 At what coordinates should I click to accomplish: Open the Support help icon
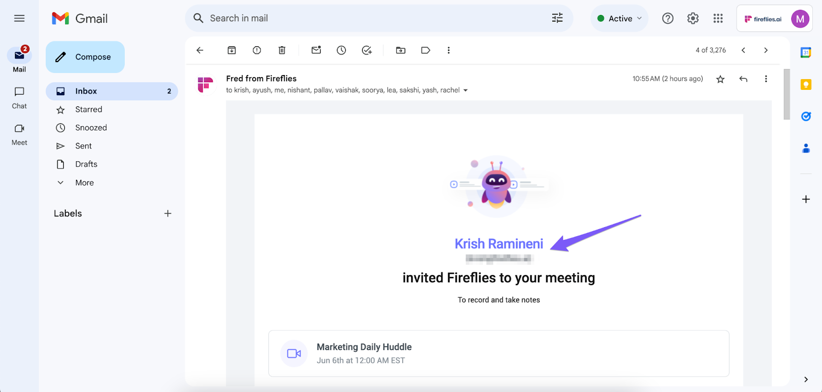click(x=668, y=18)
